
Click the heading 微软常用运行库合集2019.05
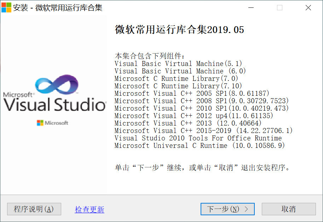pos(179,30)
